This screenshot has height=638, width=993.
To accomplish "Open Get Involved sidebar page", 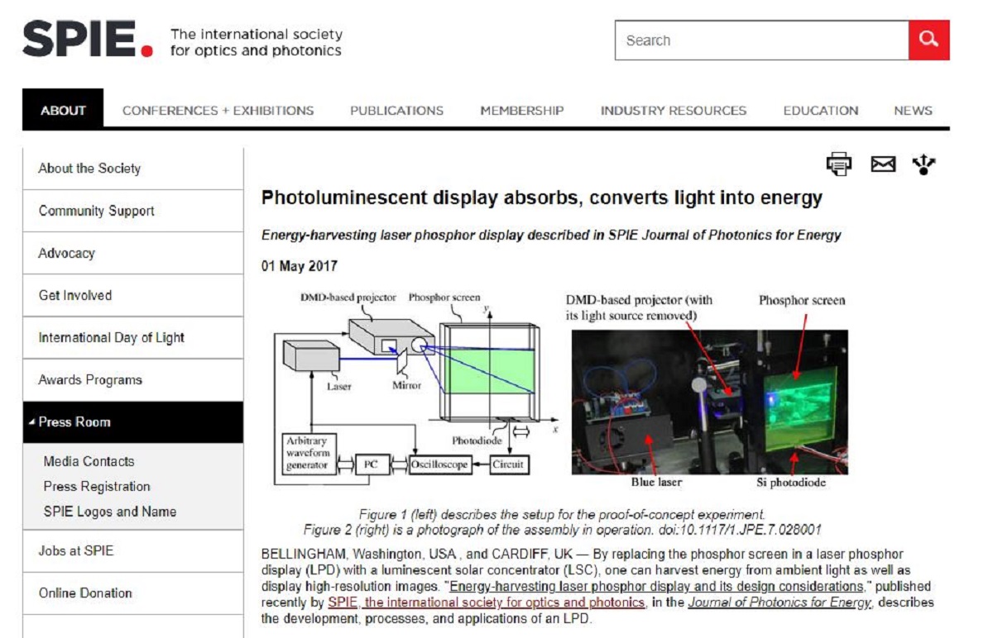I will tap(133, 295).
